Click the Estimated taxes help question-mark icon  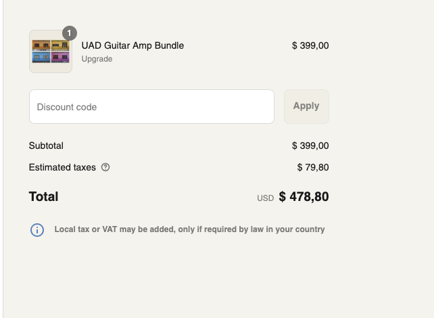pyautogui.click(x=105, y=167)
